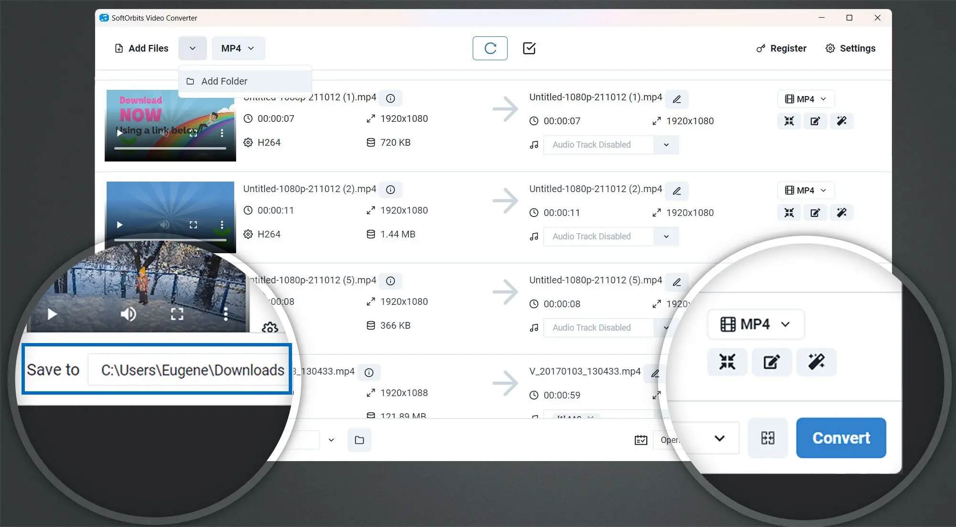Click the scissors cut icon in enlarged panel
The width and height of the screenshot is (956, 527).
tap(726, 362)
